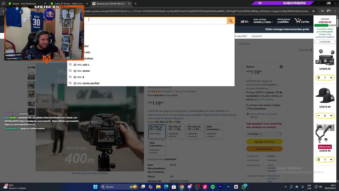Delete the US$99.00 item with trash icon
The image size is (339, 191).
tap(319, 78)
